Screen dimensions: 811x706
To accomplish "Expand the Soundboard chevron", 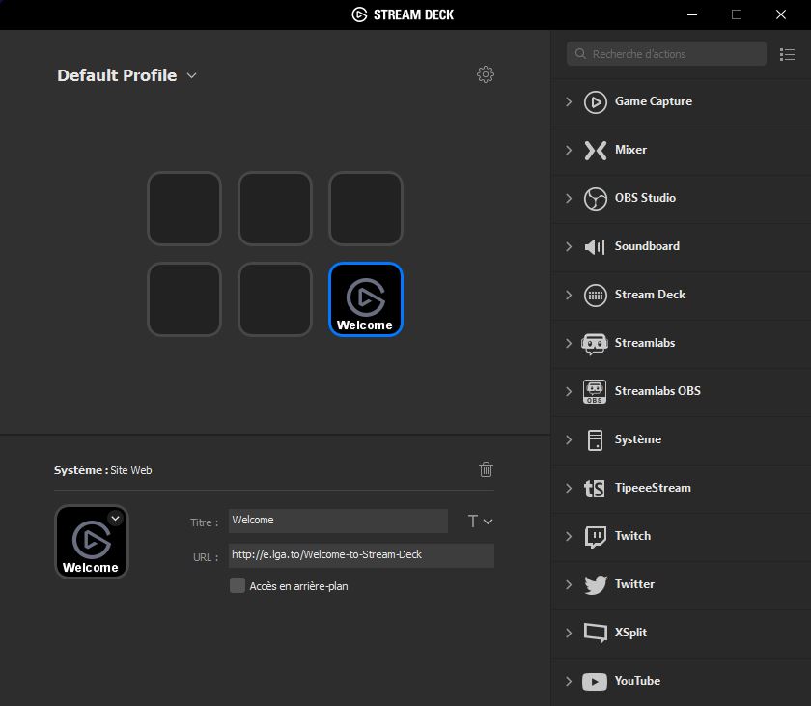I will pyautogui.click(x=569, y=246).
